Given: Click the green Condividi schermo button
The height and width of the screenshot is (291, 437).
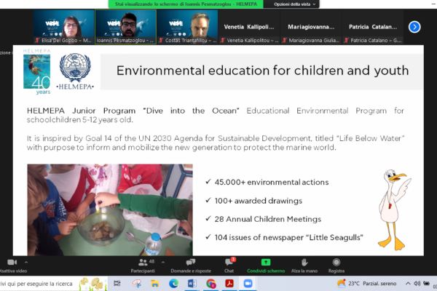Looking at the screenshot, I should click(266, 265).
